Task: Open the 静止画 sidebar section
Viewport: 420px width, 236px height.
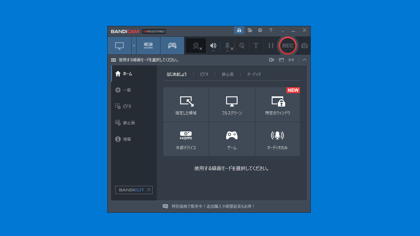Action: click(x=134, y=123)
